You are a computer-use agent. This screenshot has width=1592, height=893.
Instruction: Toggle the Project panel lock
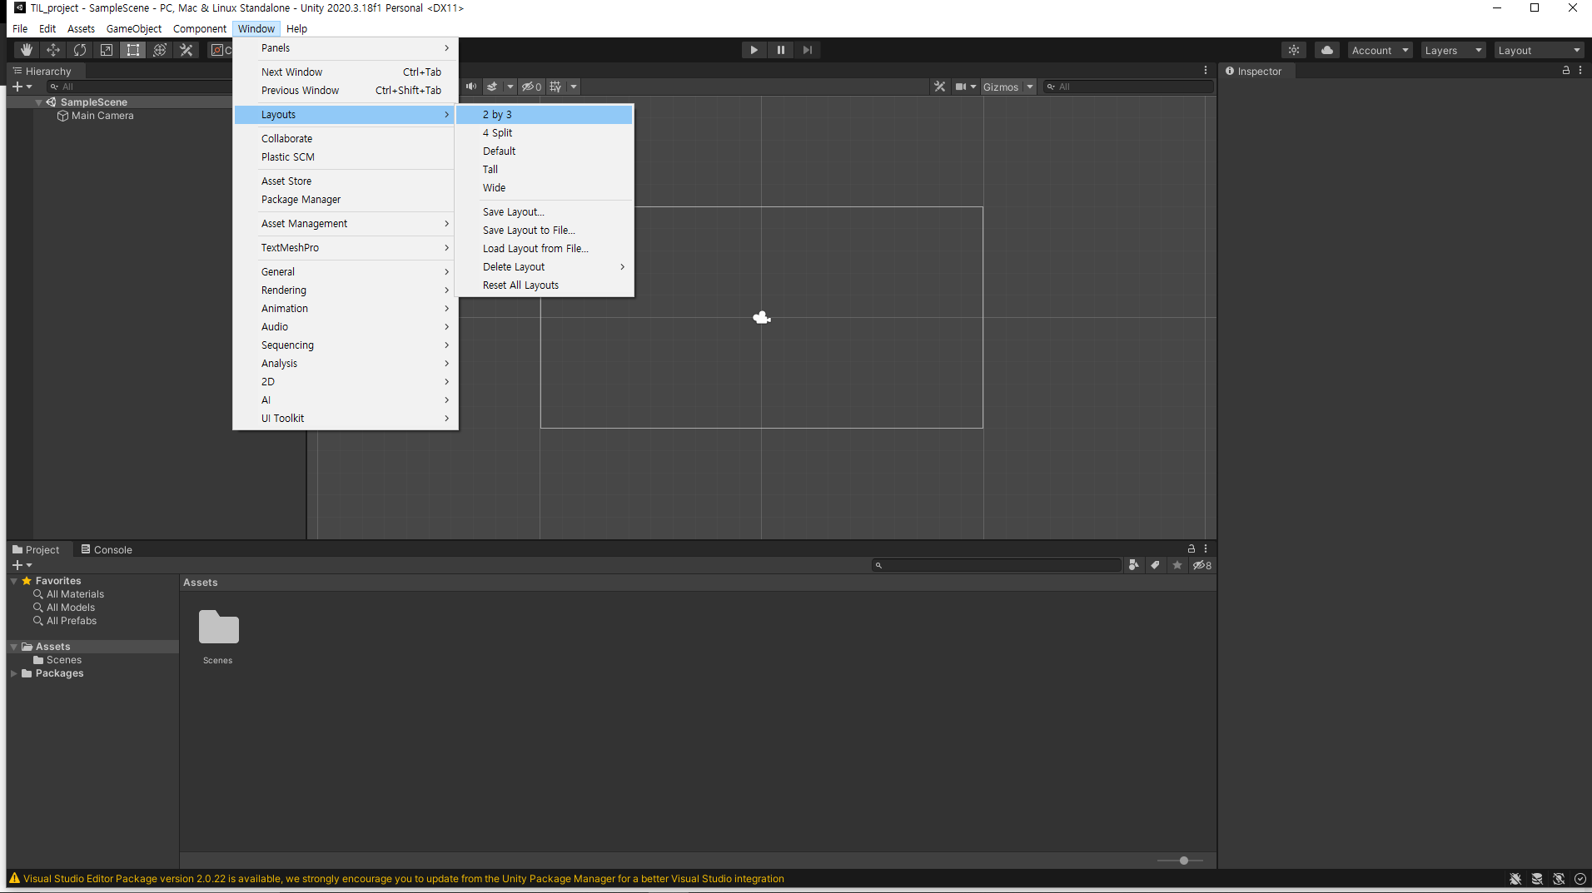coord(1192,549)
